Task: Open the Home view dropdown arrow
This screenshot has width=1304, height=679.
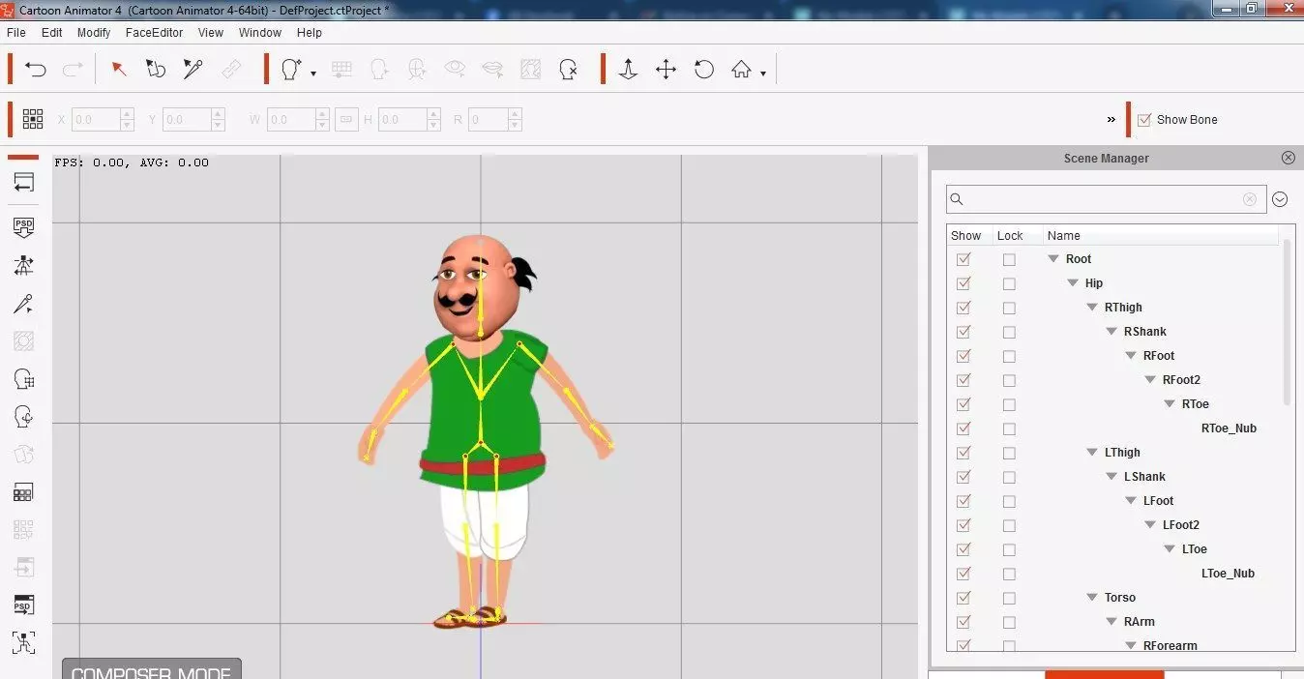Action: (763, 74)
